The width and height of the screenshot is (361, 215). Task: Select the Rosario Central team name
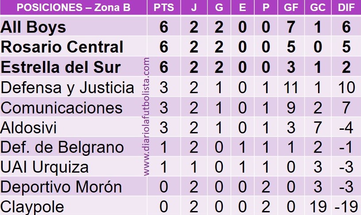click(62, 47)
